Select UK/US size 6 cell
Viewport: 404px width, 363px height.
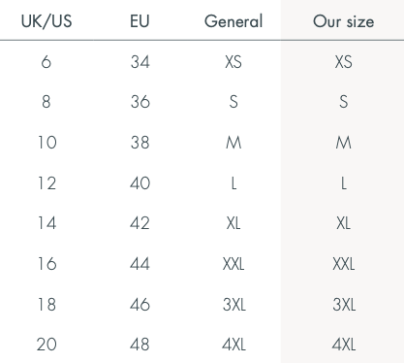pyautogui.click(x=47, y=61)
